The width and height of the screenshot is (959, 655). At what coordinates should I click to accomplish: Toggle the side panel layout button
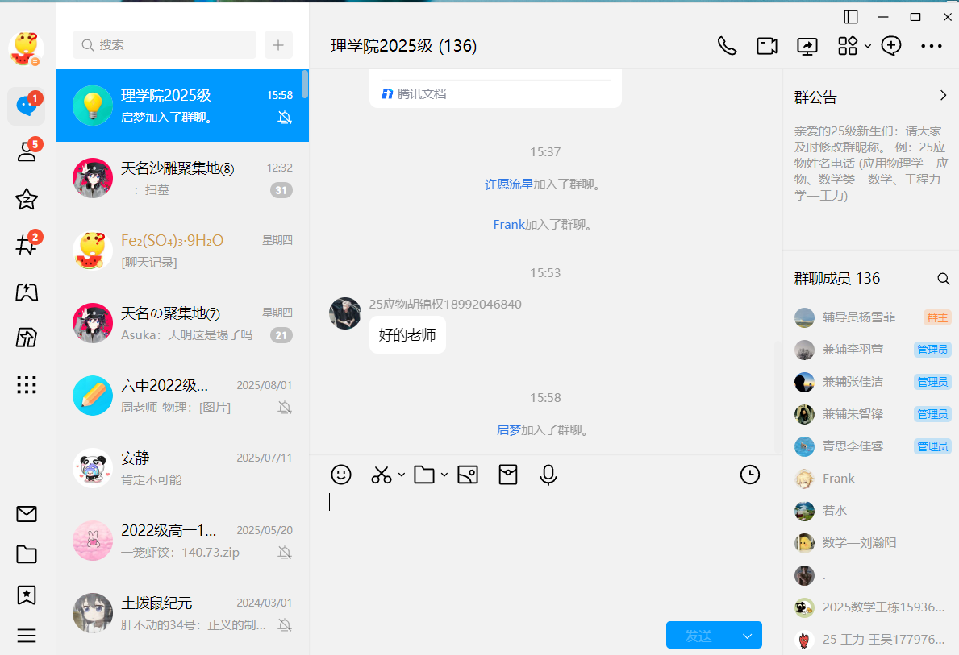(851, 17)
